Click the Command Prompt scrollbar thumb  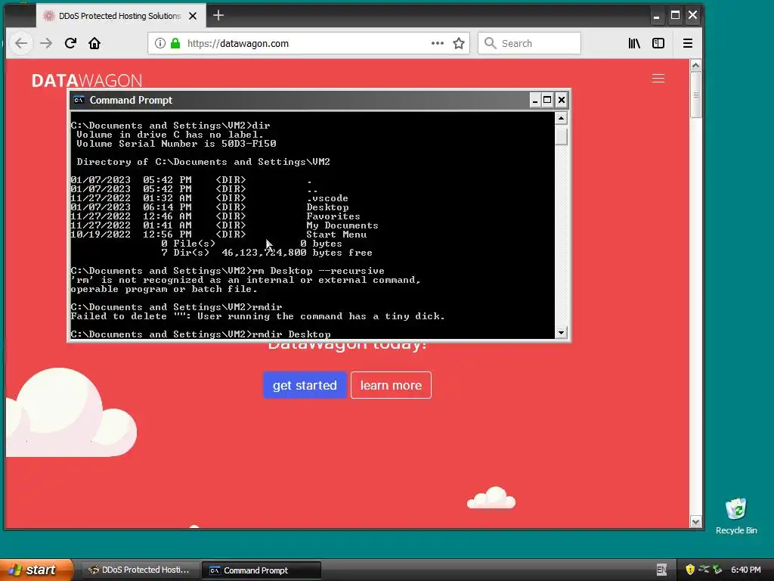click(561, 136)
